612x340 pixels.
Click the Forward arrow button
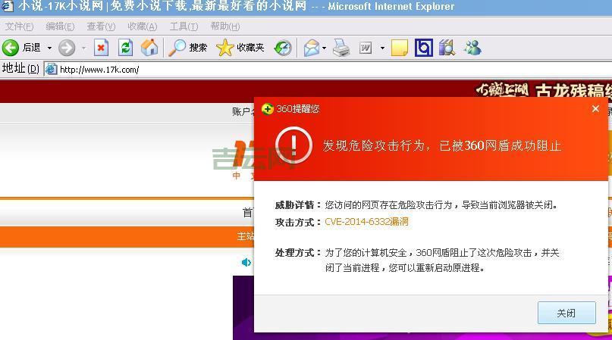tap(67, 48)
